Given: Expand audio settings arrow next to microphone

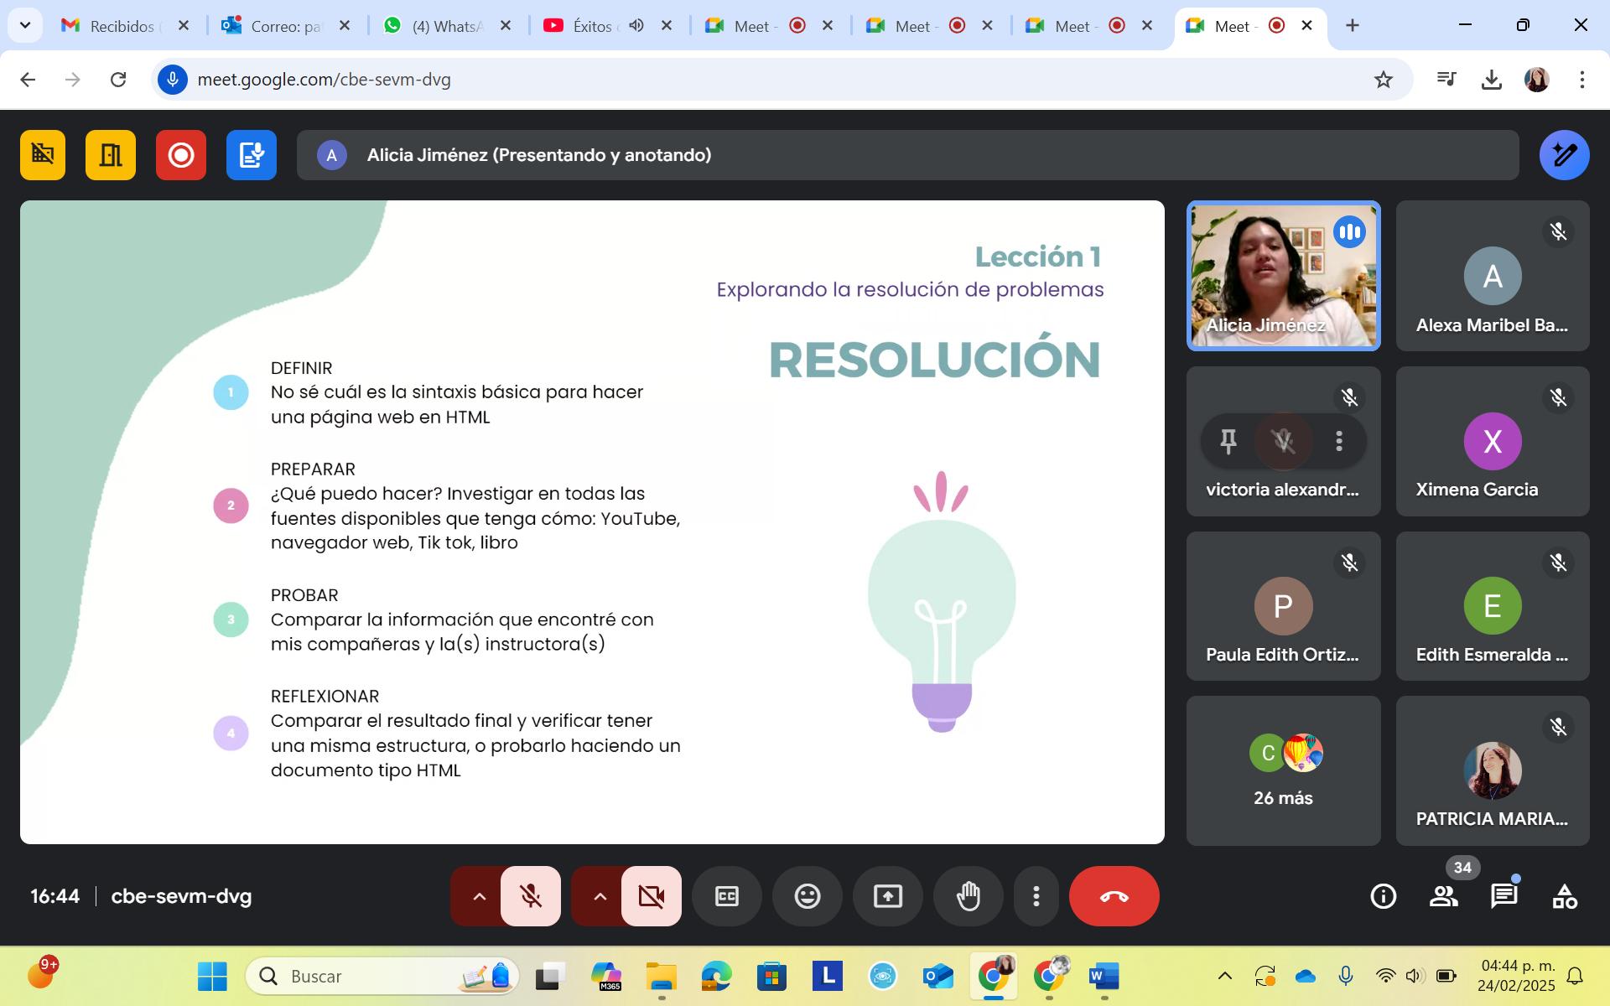Looking at the screenshot, I should click(479, 896).
